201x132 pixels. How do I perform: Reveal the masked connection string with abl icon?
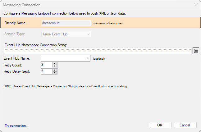coord(196,51)
